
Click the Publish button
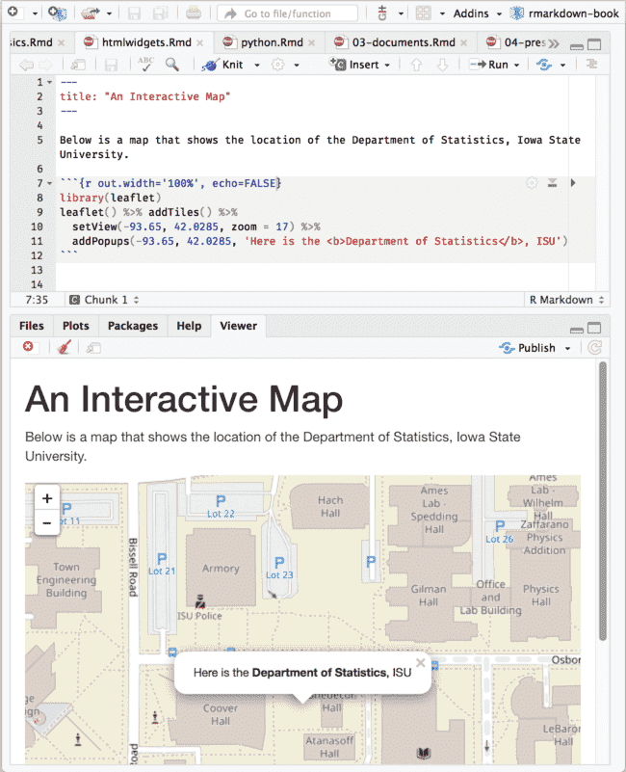(x=535, y=348)
